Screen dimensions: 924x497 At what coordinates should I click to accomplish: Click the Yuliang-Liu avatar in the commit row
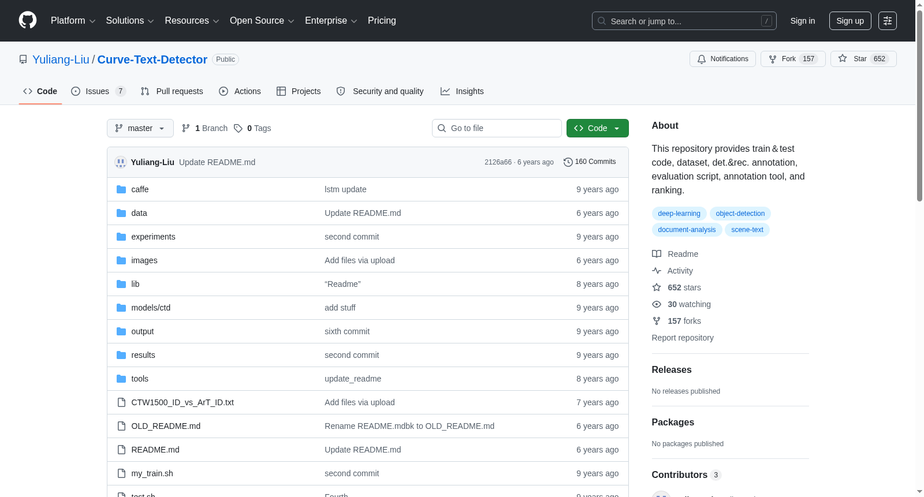pyautogui.click(x=121, y=162)
